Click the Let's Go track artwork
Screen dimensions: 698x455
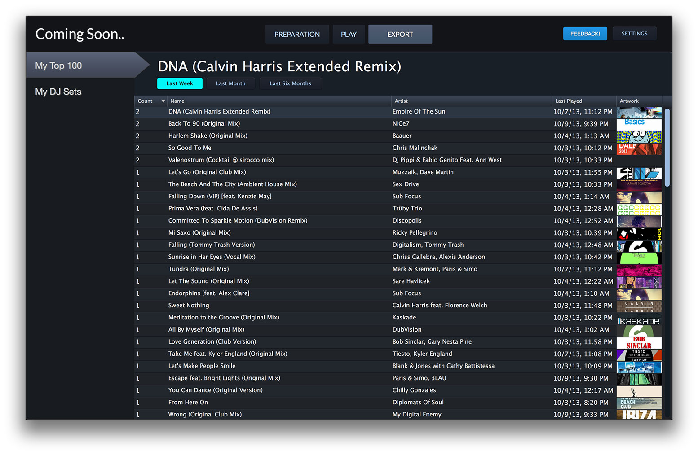(639, 173)
